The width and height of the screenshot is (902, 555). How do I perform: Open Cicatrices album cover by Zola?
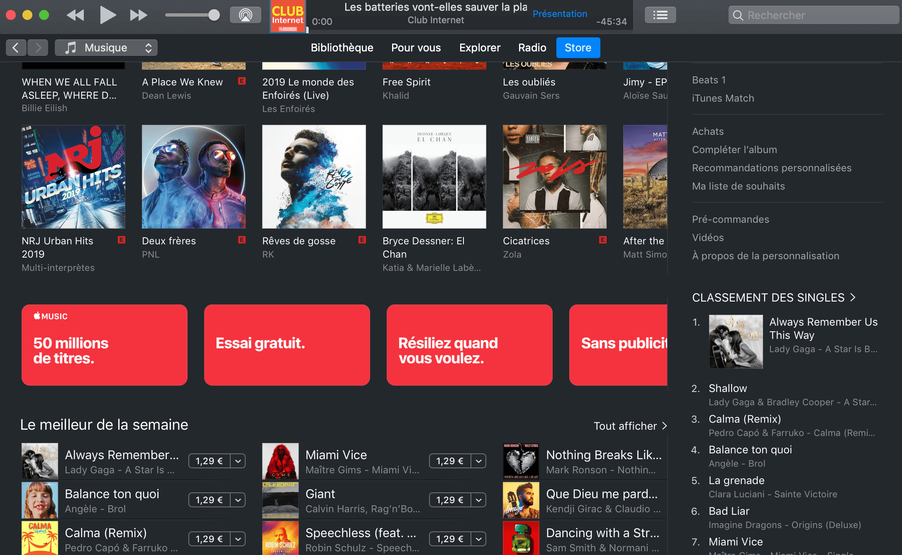click(x=555, y=177)
